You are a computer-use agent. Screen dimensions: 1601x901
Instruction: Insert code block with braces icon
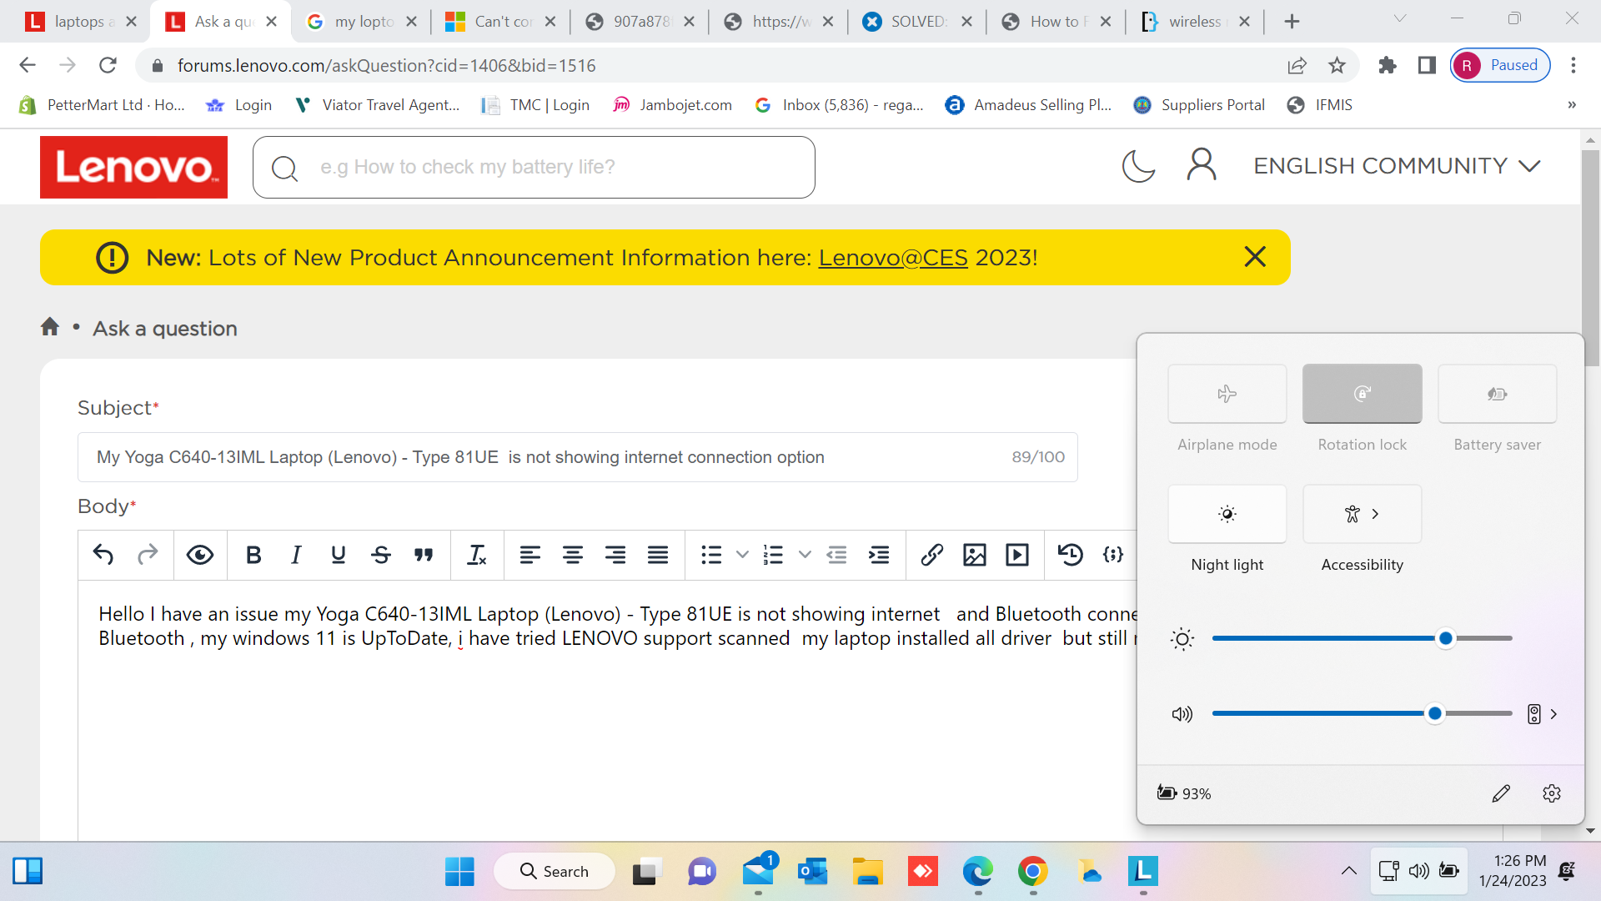pos(1113,555)
